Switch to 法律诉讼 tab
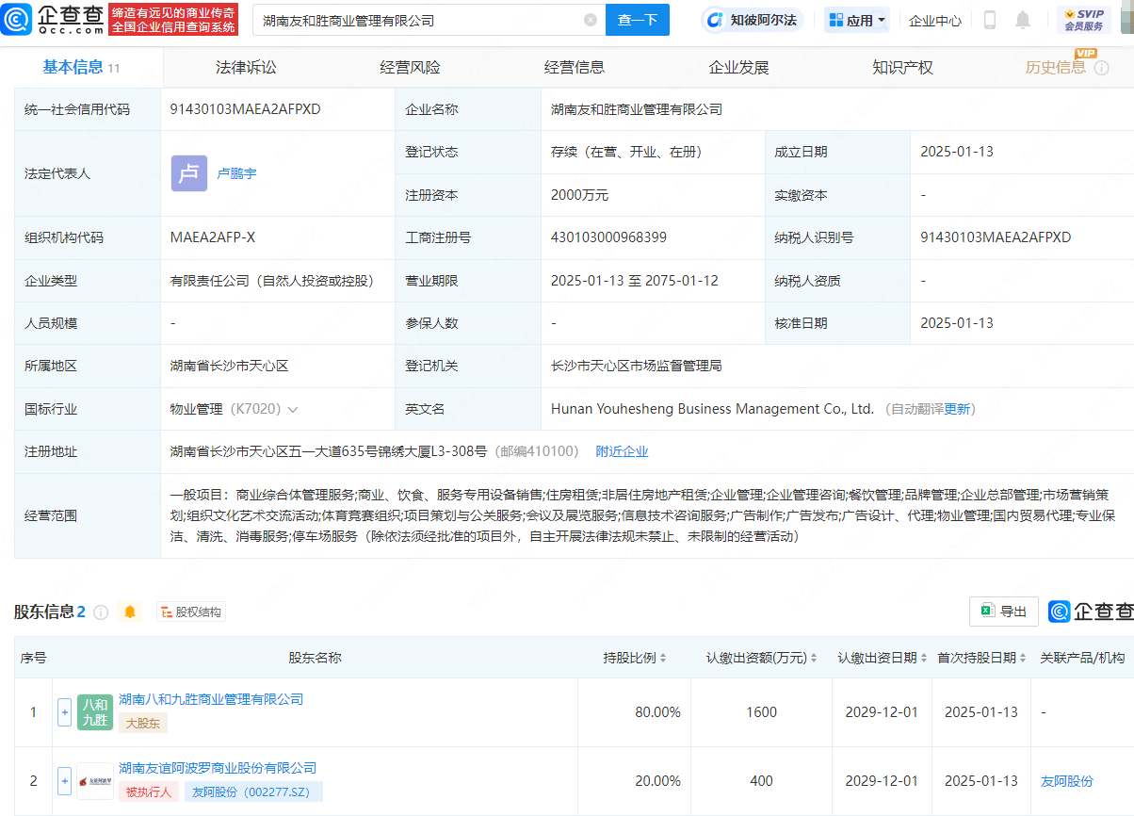Image resolution: width=1134 pixels, height=816 pixels. pos(246,67)
